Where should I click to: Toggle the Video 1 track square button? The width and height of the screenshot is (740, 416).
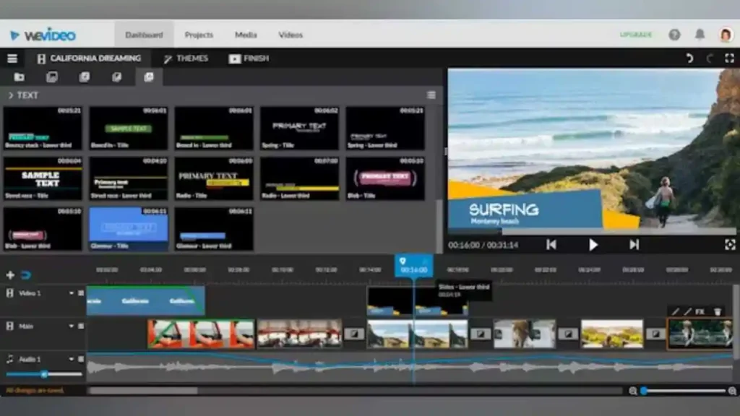[x=81, y=293]
